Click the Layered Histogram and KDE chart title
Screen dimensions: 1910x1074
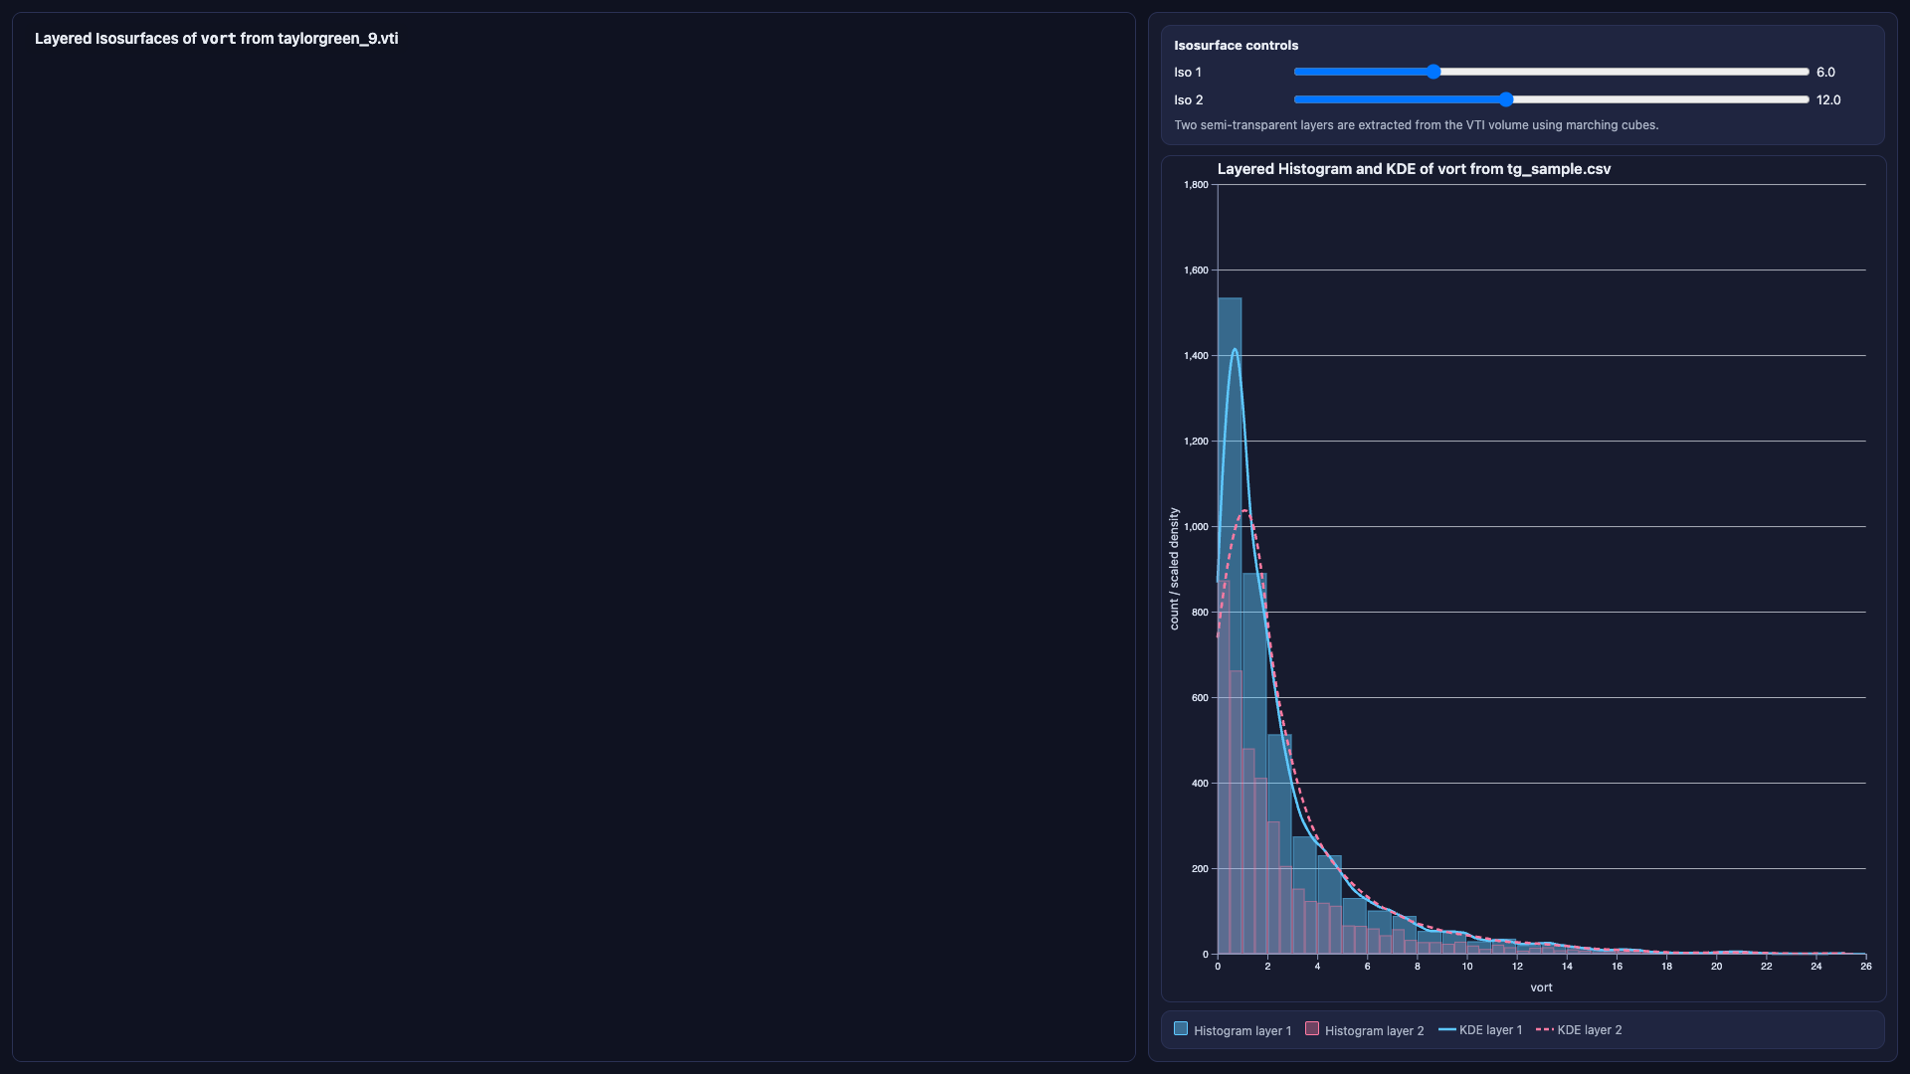[1414, 169]
